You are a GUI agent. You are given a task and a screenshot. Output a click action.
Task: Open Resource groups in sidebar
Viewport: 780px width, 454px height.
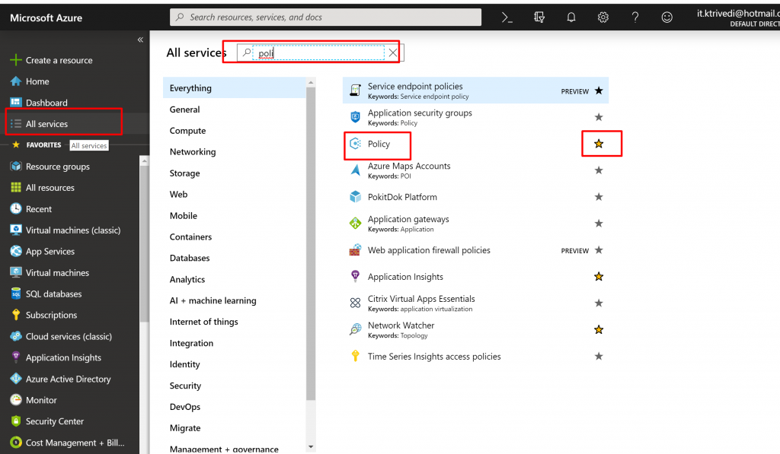point(57,167)
